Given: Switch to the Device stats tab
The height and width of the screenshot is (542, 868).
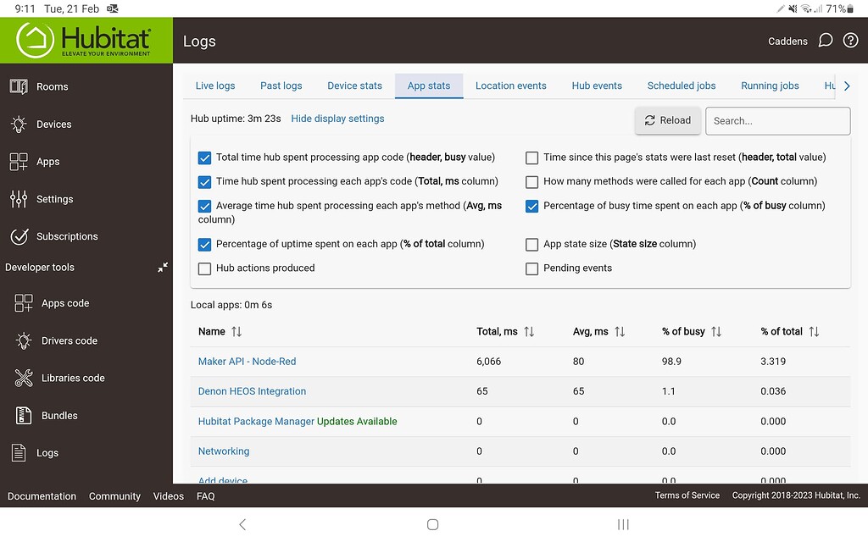Looking at the screenshot, I should pos(354,86).
